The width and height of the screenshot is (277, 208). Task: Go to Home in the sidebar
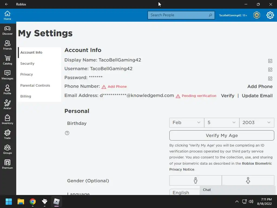(7, 15)
